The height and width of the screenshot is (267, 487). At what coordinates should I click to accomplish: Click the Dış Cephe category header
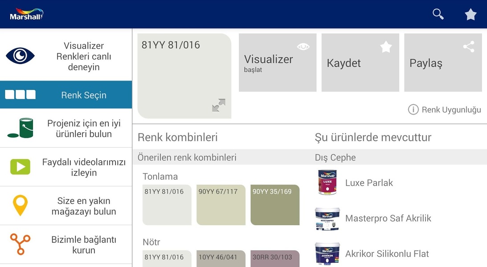(335, 158)
